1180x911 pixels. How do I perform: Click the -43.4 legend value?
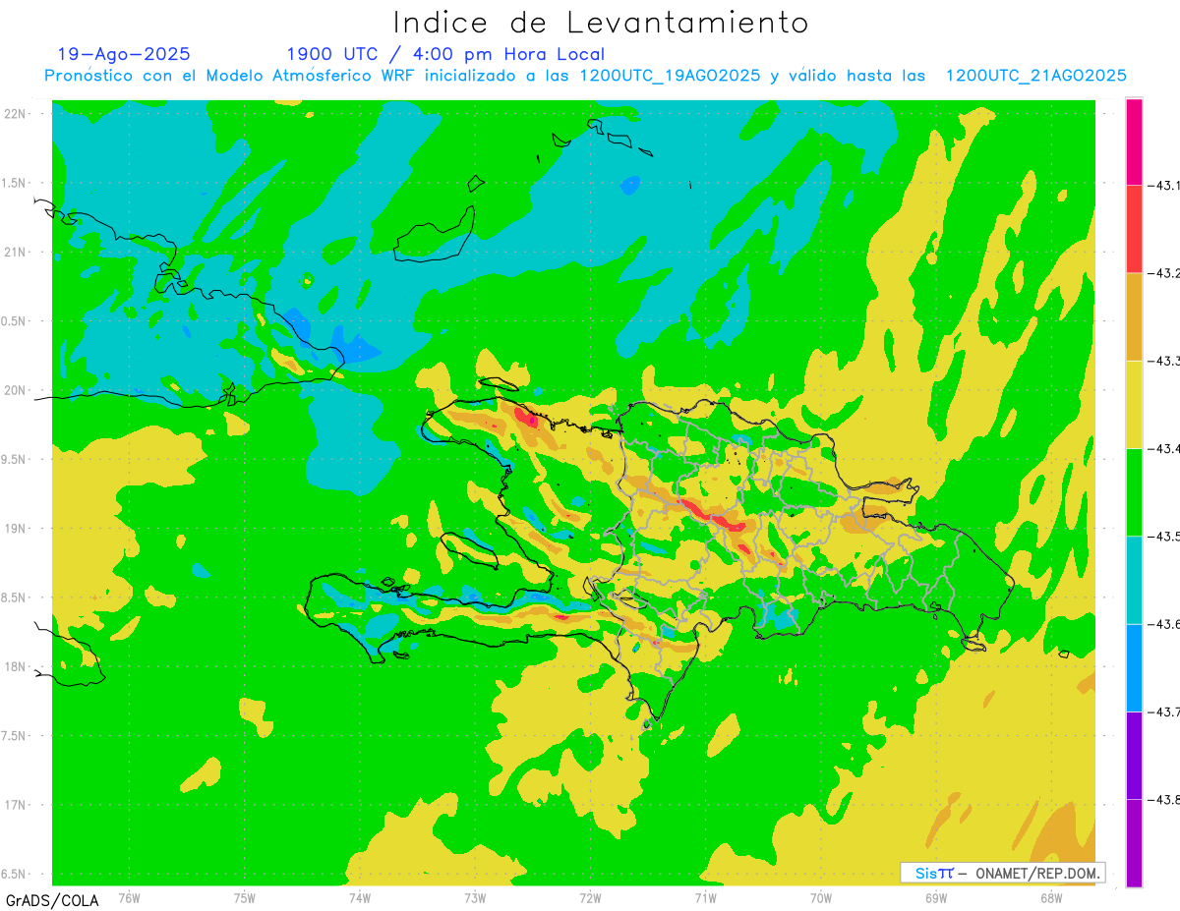[1163, 448]
